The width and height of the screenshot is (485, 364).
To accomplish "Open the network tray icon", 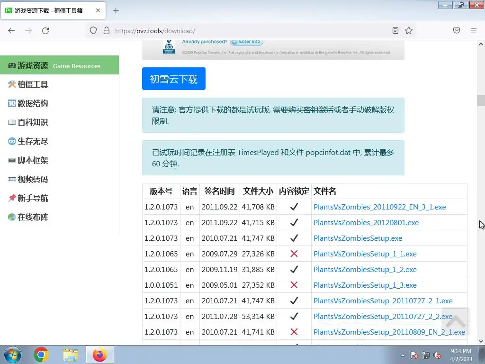I will click(426, 355).
